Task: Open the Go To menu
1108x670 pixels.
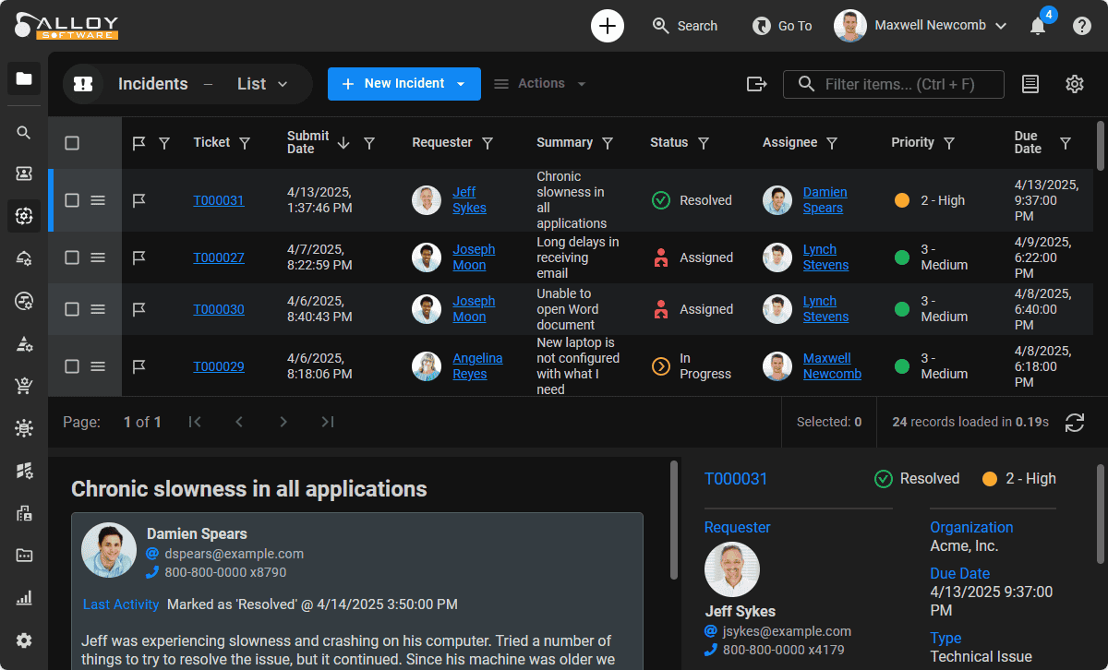Action: (x=783, y=26)
